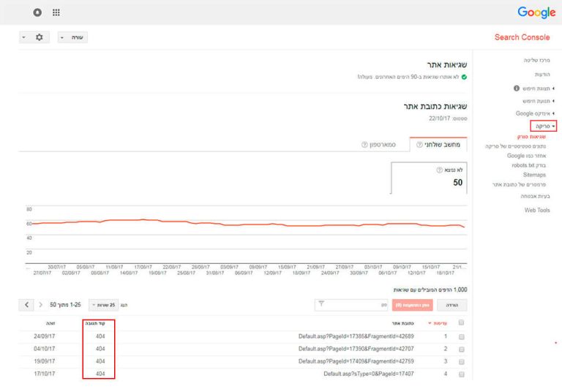Click green checkmark status icon under שגיאות אתר
Screen dimensions: 562x389
tap(464, 77)
